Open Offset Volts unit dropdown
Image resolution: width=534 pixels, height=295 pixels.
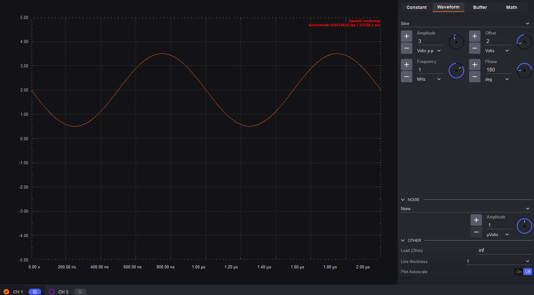pos(497,51)
